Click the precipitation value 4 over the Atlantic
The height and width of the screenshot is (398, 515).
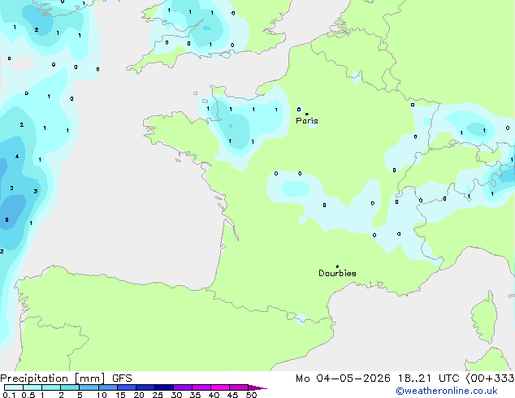17,156
